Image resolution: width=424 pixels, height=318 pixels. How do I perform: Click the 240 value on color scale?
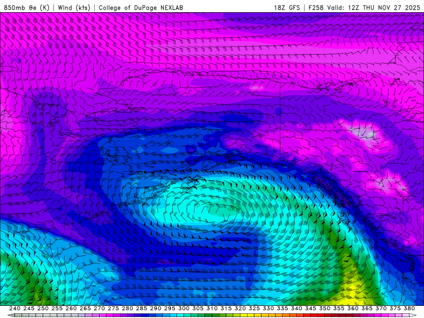[x=15, y=308]
